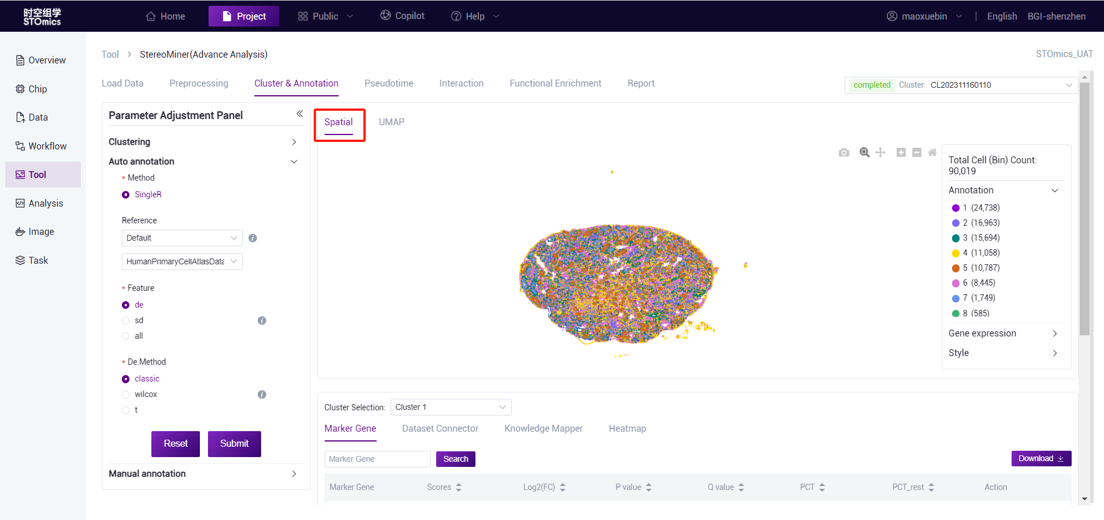The height and width of the screenshot is (520, 1104).
Task: Sort table by P value
Action: point(649,487)
